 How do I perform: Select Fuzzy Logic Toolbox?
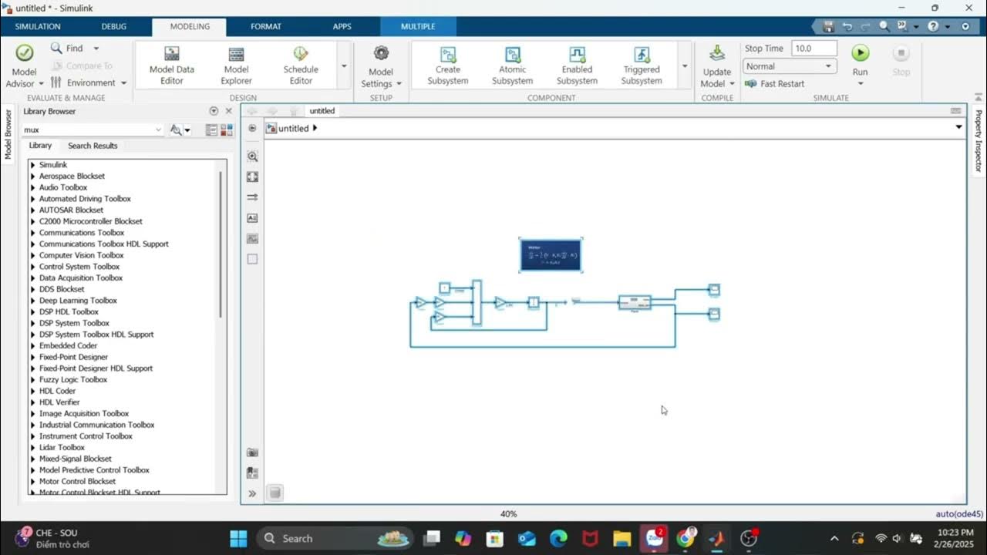pyautogui.click(x=73, y=379)
